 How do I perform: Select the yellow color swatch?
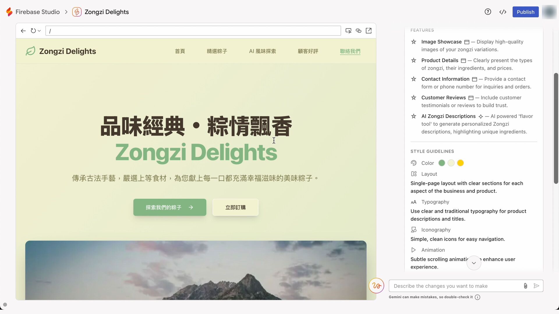(460, 163)
